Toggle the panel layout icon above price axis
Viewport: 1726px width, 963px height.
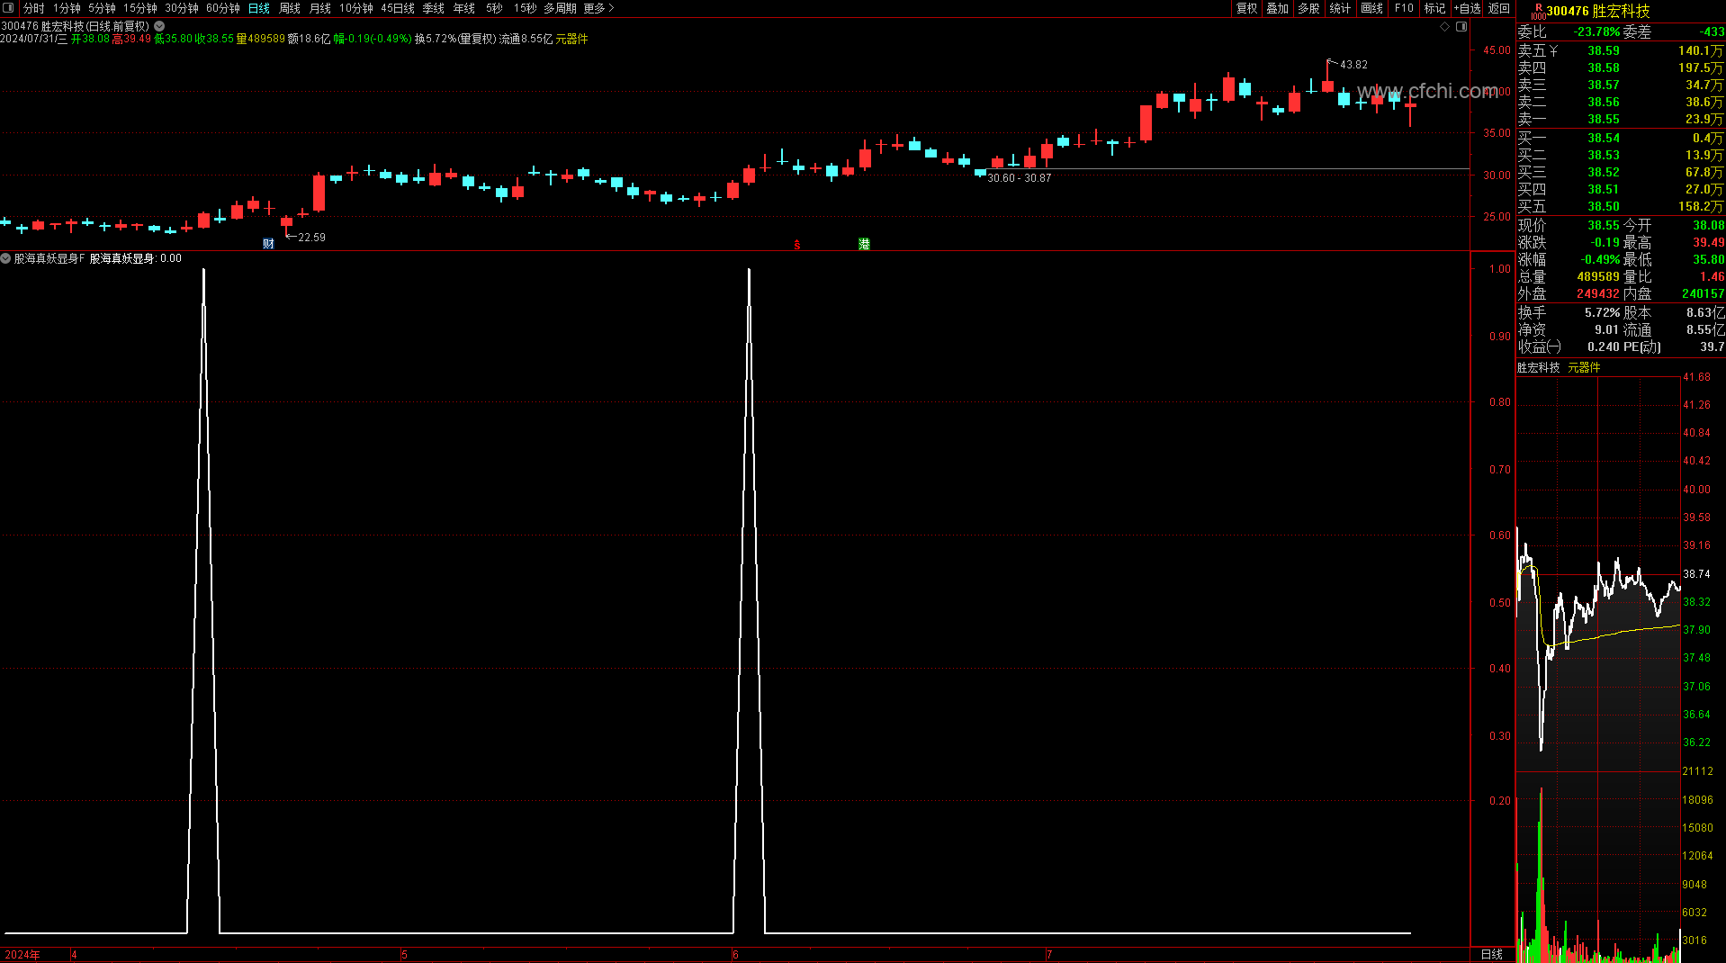pos(1461,27)
